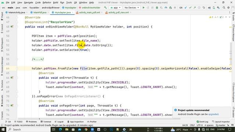
Task: Click the Profile app gauge icon
Action: tap(166, 7)
